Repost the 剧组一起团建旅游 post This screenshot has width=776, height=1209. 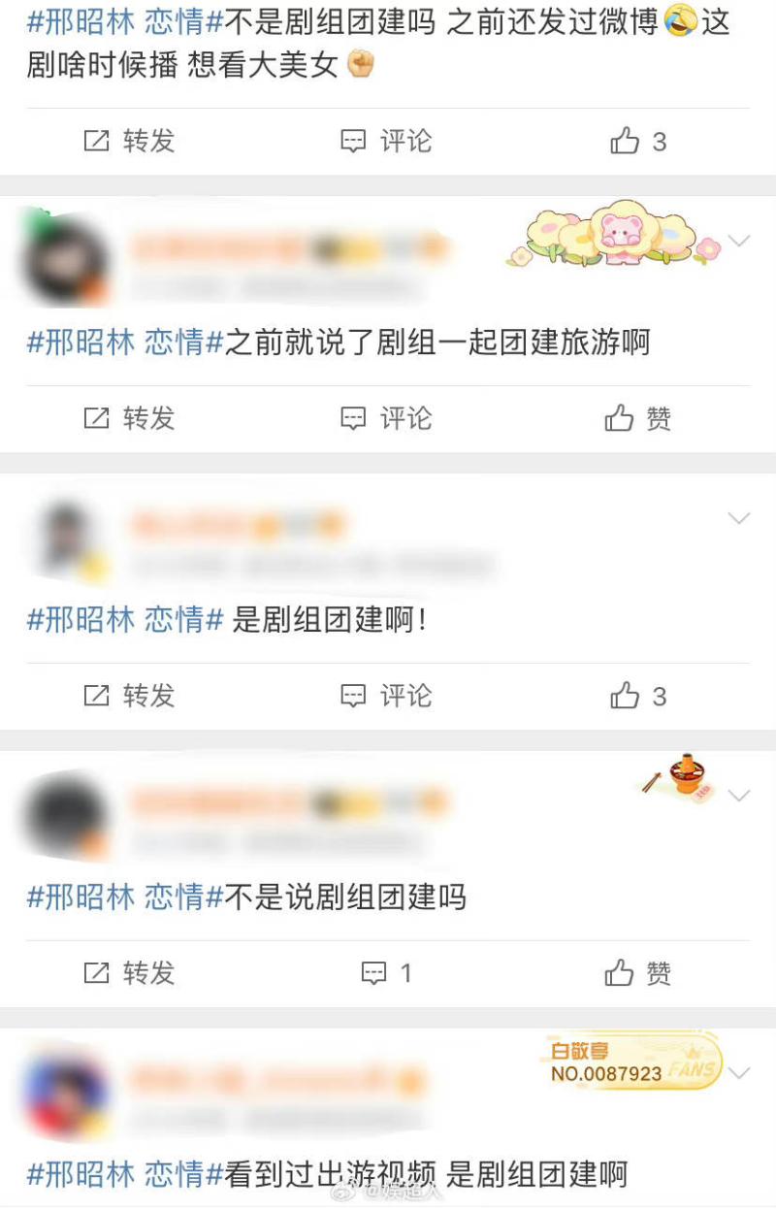pyautogui.click(x=129, y=418)
